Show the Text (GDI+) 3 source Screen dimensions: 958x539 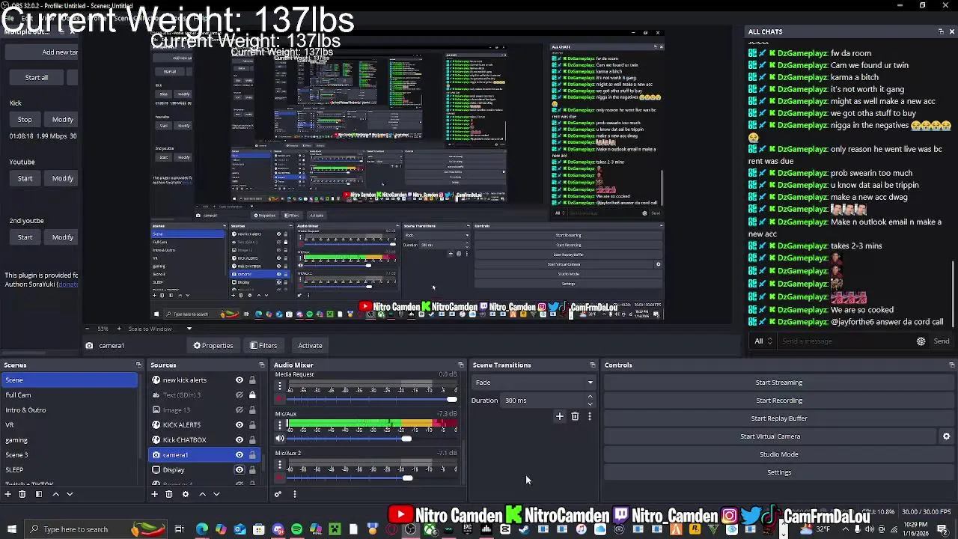point(239,395)
